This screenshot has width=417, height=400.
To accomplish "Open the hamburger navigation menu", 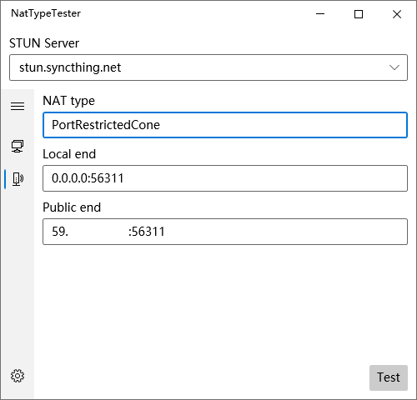I will pos(18,106).
